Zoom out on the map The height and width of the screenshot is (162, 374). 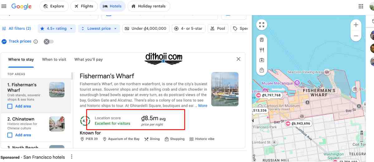click(356, 36)
